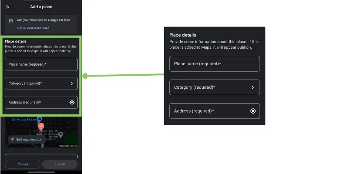349x174 pixels.
Task: Click the storefront business icon
Action: (10, 20)
